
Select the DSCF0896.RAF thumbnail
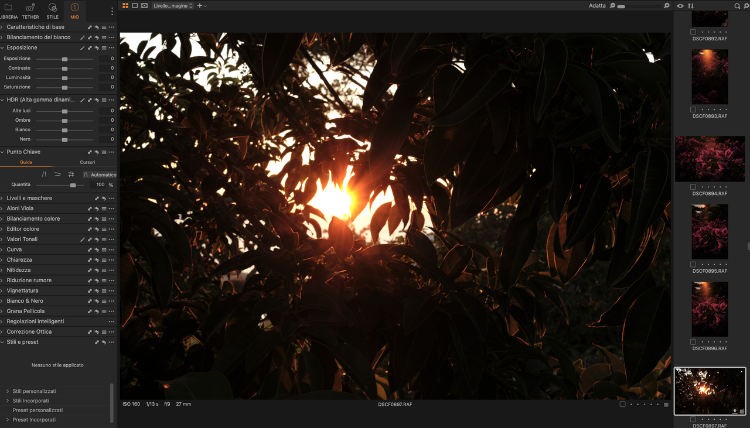[710, 309]
